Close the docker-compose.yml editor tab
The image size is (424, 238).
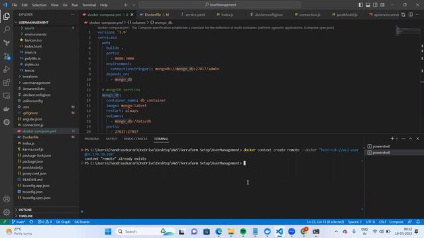(132, 15)
